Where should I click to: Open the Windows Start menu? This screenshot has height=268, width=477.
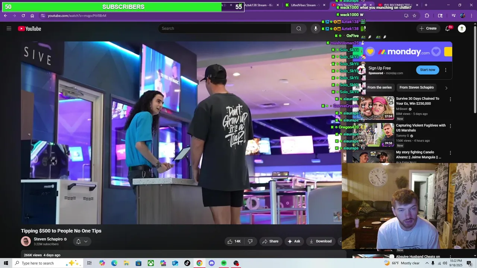[x=6, y=263]
